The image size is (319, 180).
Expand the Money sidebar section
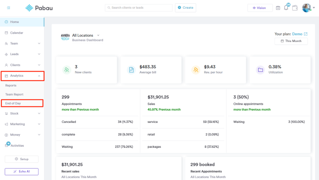click(x=22, y=135)
